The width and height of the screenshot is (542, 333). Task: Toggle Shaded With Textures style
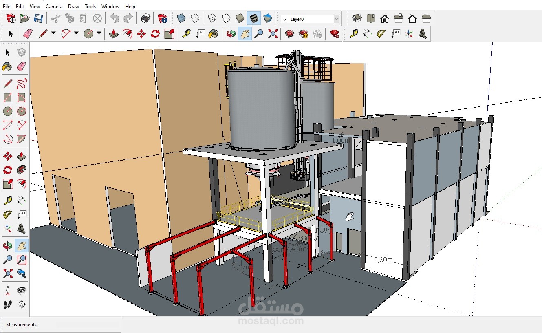253,18
